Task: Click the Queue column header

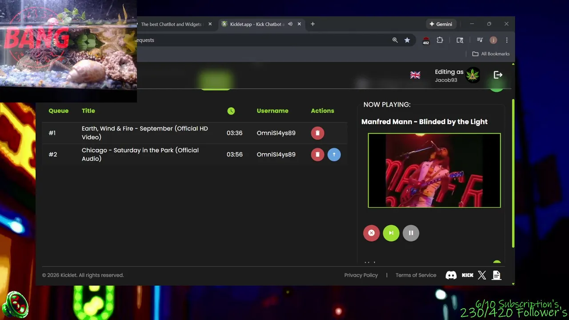Action: click(x=59, y=111)
